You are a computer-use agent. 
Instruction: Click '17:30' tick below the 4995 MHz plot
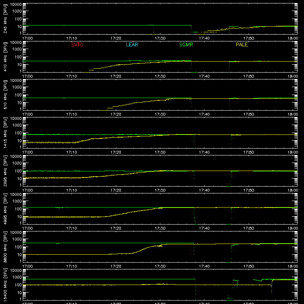click(160, 228)
